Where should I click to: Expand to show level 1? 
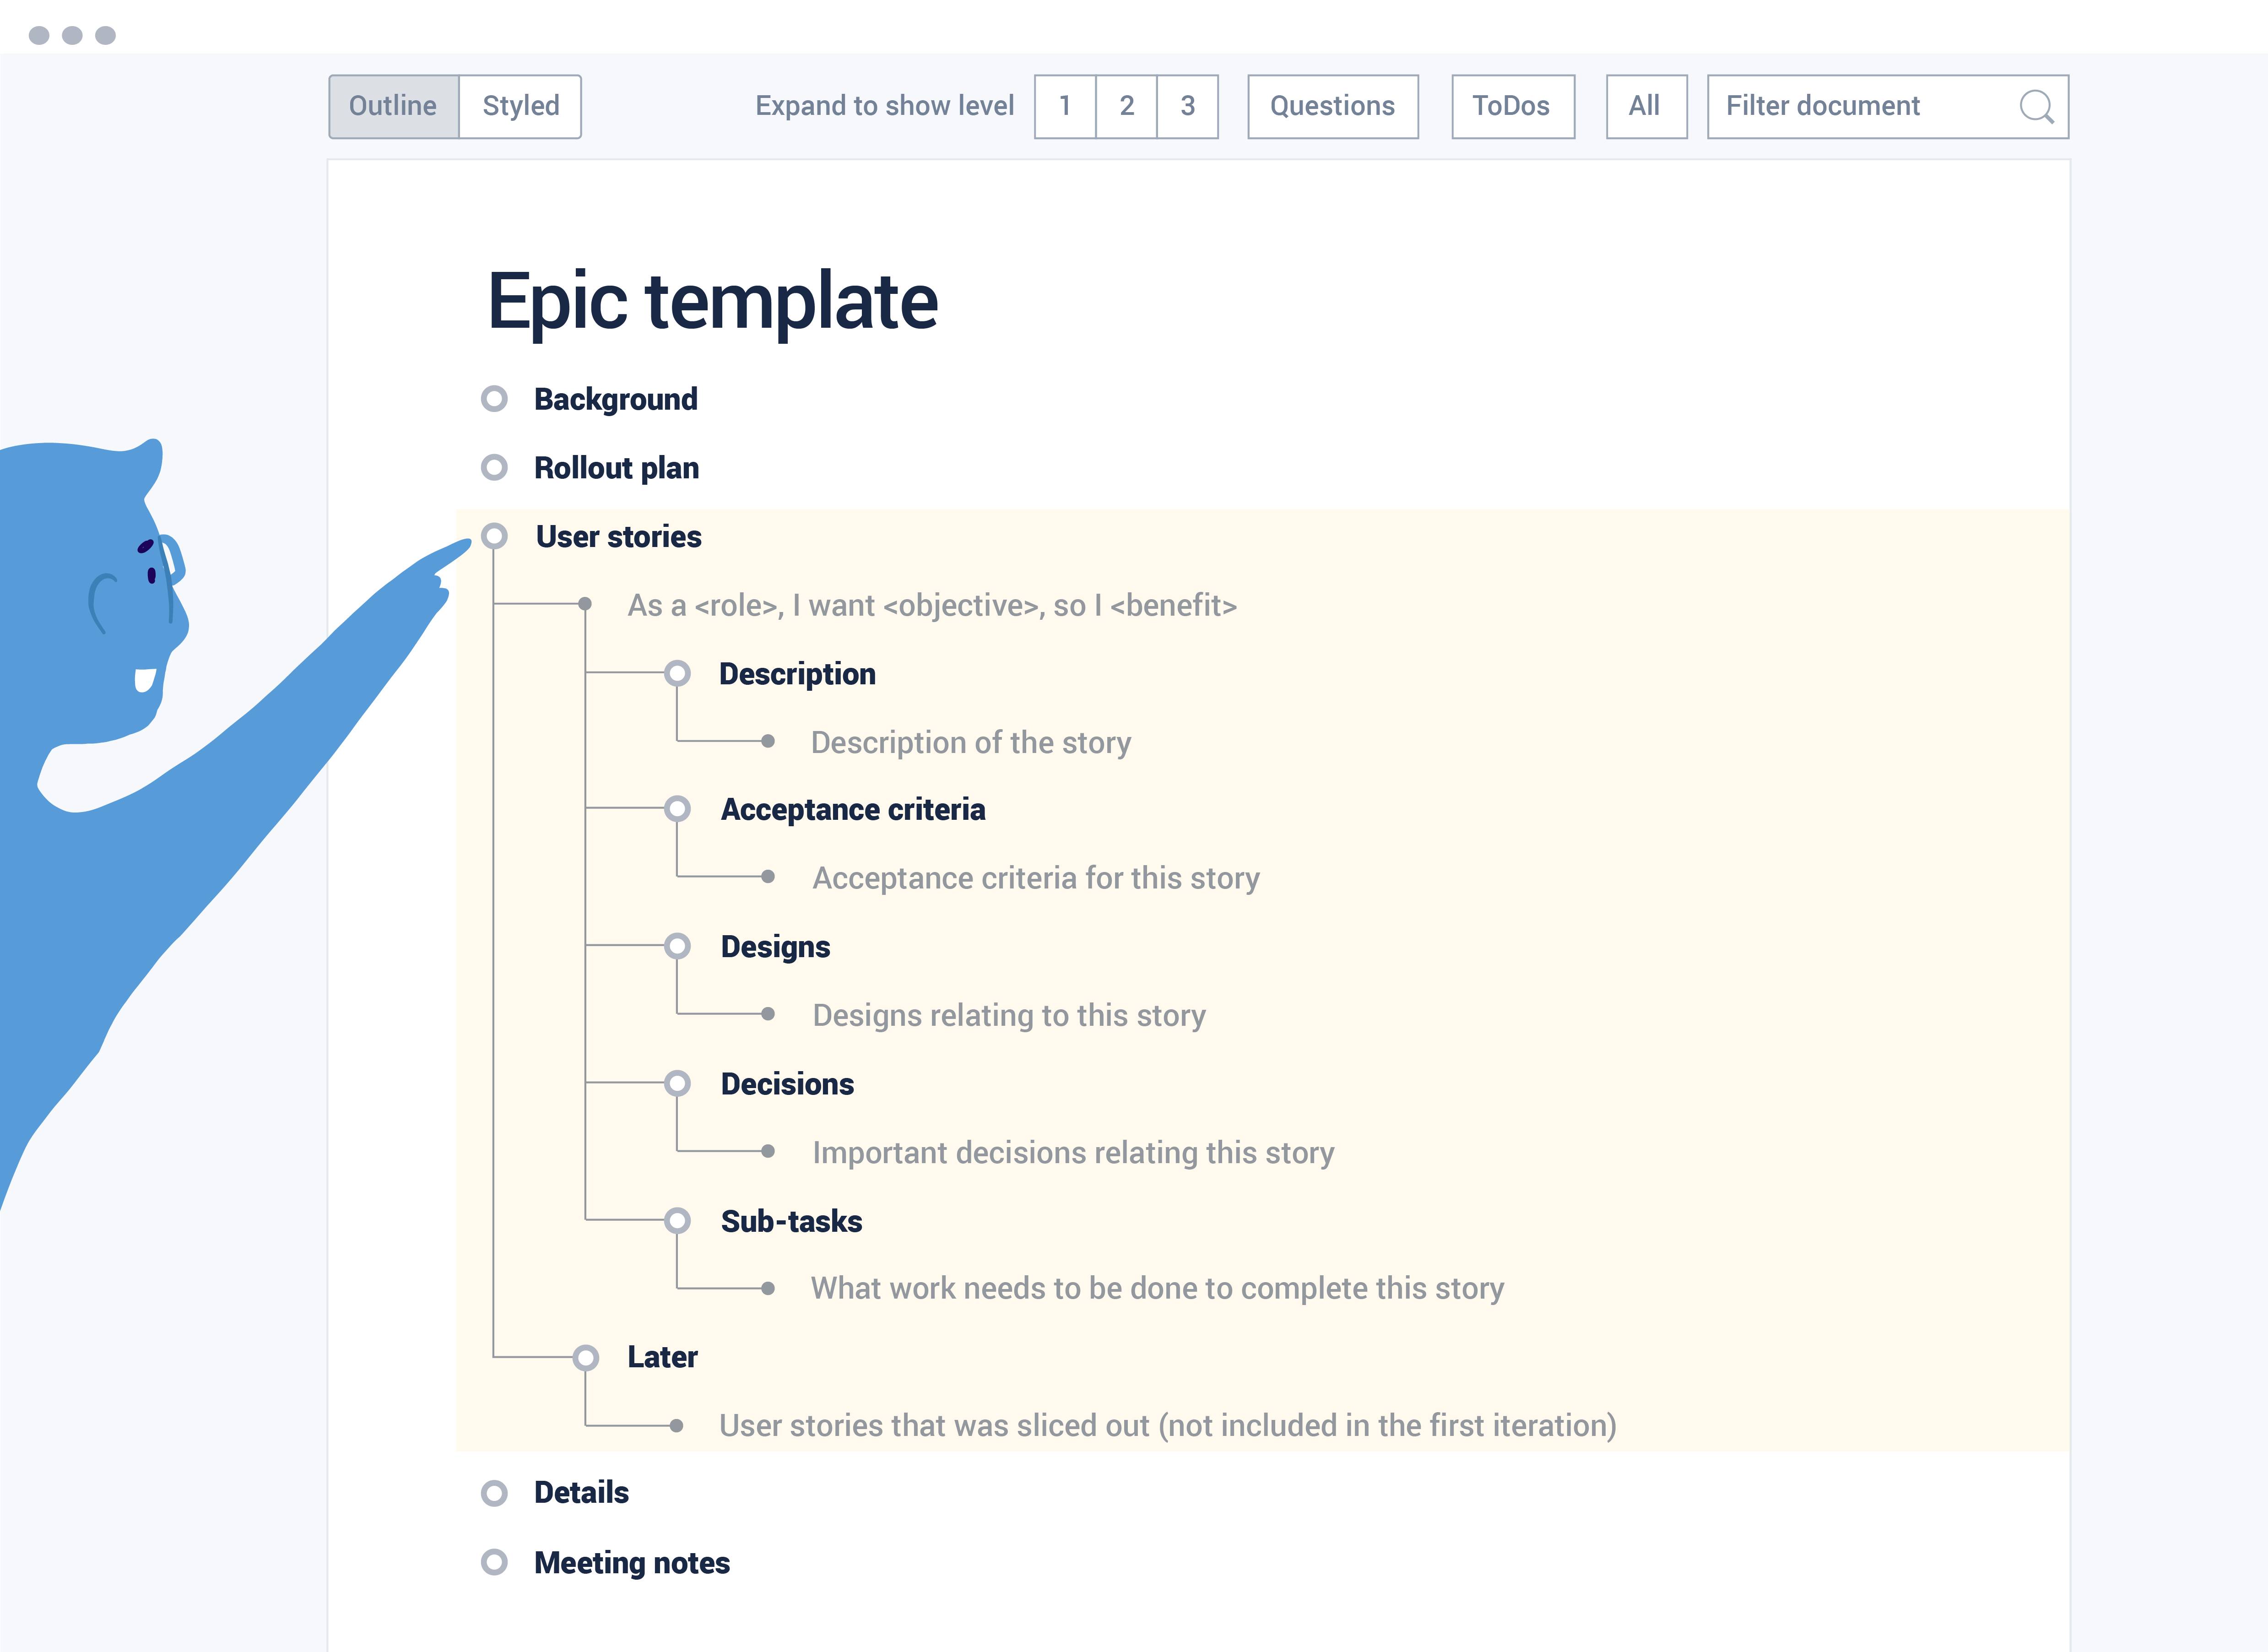1064,106
